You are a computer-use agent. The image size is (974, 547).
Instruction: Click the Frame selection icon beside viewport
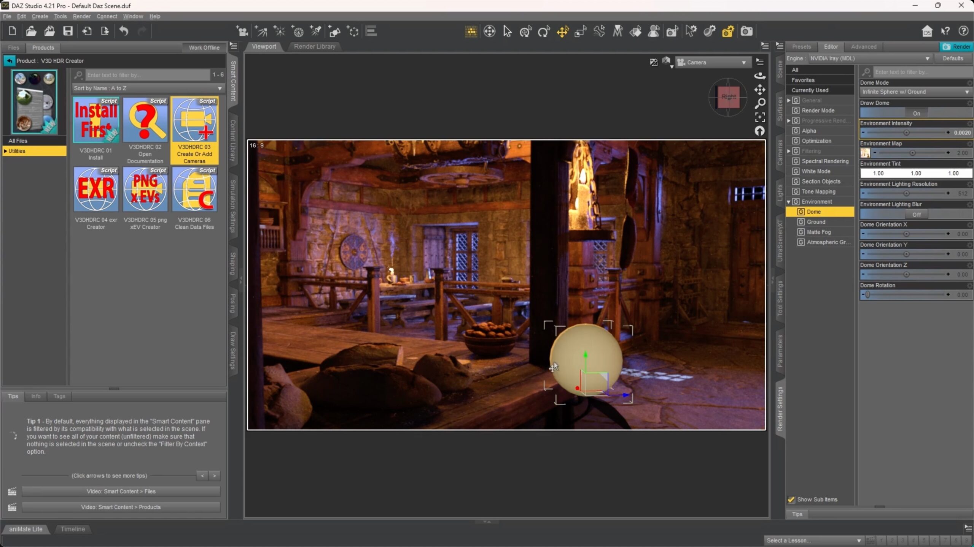tap(760, 117)
